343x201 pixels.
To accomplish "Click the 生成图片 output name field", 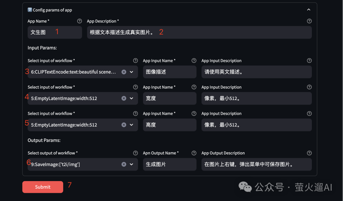I will 170,164.
